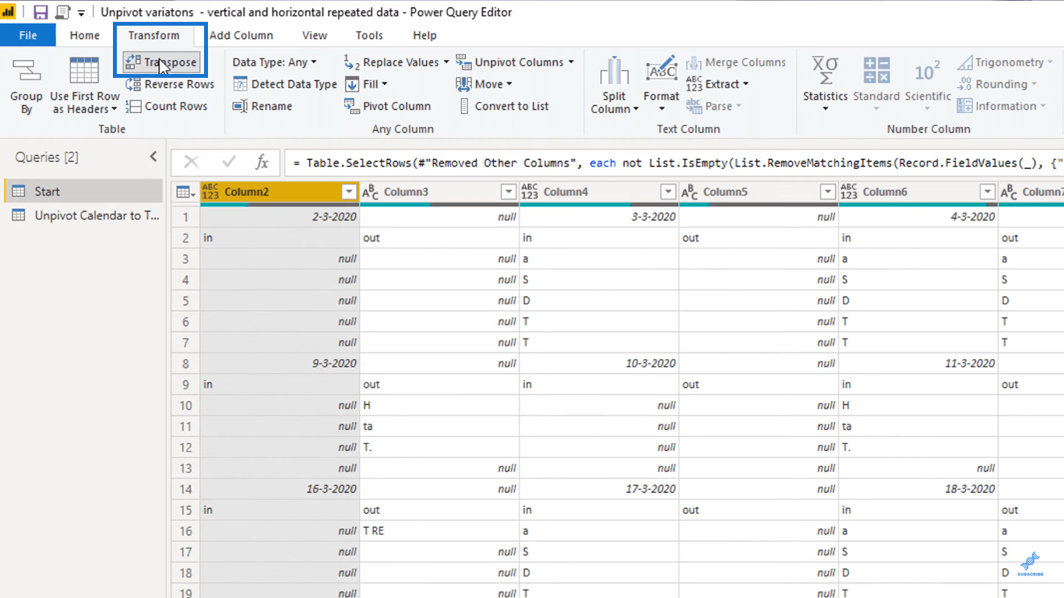Open the Extract dropdown
This screenshot has width=1064, height=598.
click(x=717, y=84)
